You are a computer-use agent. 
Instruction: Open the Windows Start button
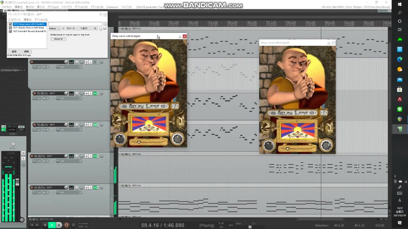(x=399, y=4)
